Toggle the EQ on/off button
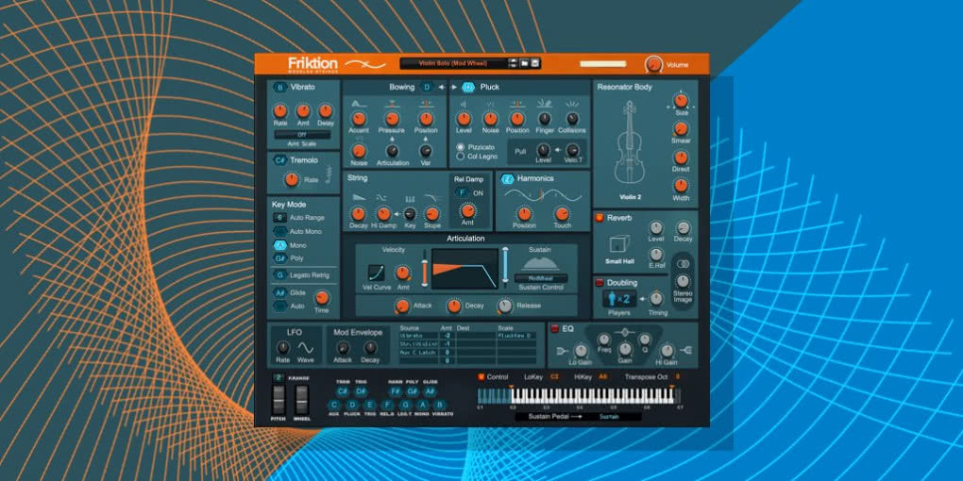Screen dimensions: 963x481 (554, 329)
